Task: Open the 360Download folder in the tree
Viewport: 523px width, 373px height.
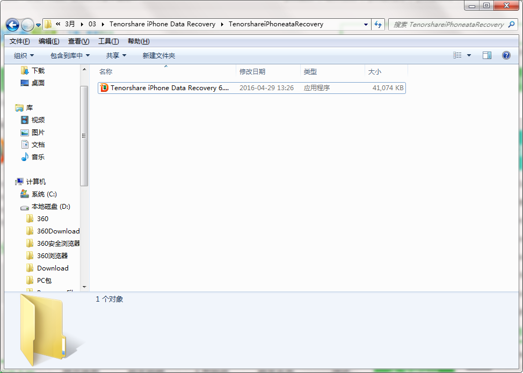Action: pos(59,231)
